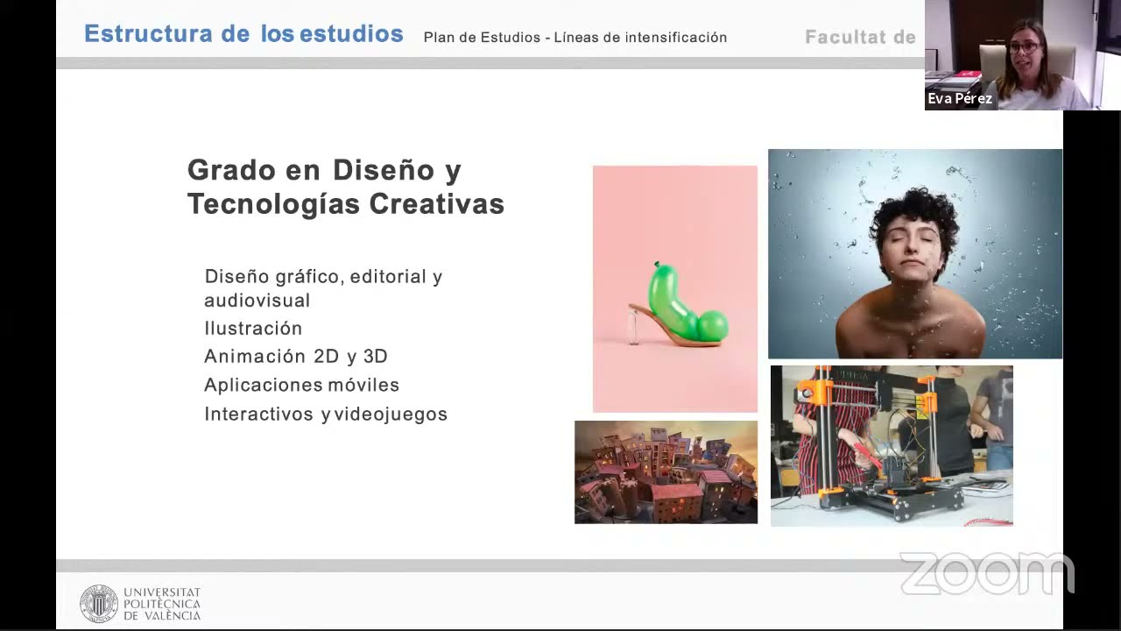Click the Universitat Politècnica de València crest

point(99,604)
